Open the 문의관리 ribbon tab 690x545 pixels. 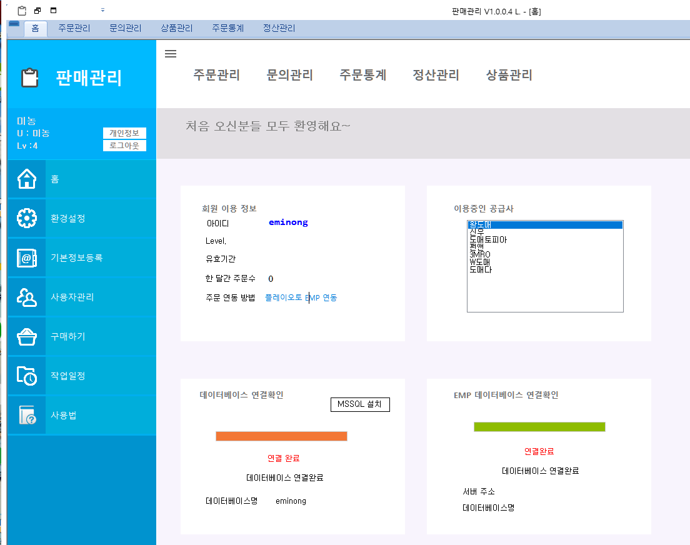(126, 28)
